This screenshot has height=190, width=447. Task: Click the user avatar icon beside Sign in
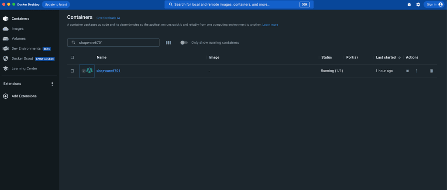point(440,4)
